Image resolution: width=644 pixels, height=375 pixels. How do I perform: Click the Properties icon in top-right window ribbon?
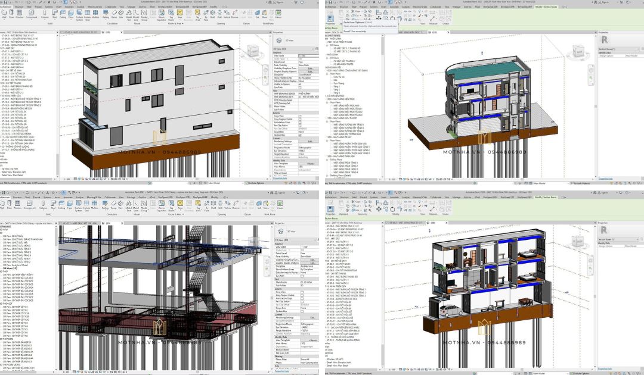pyautogui.click(x=330, y=18)
